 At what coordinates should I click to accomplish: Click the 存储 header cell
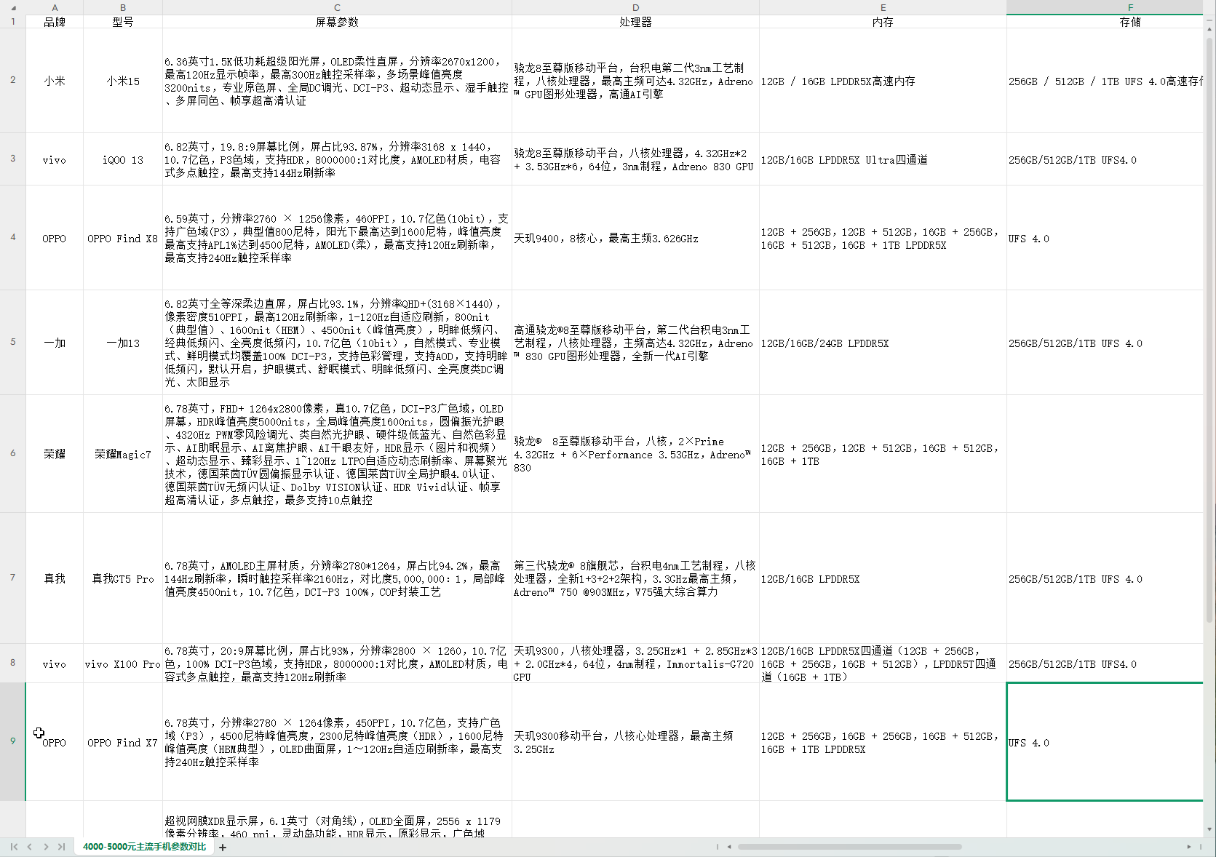click(x=1105, y=22)
